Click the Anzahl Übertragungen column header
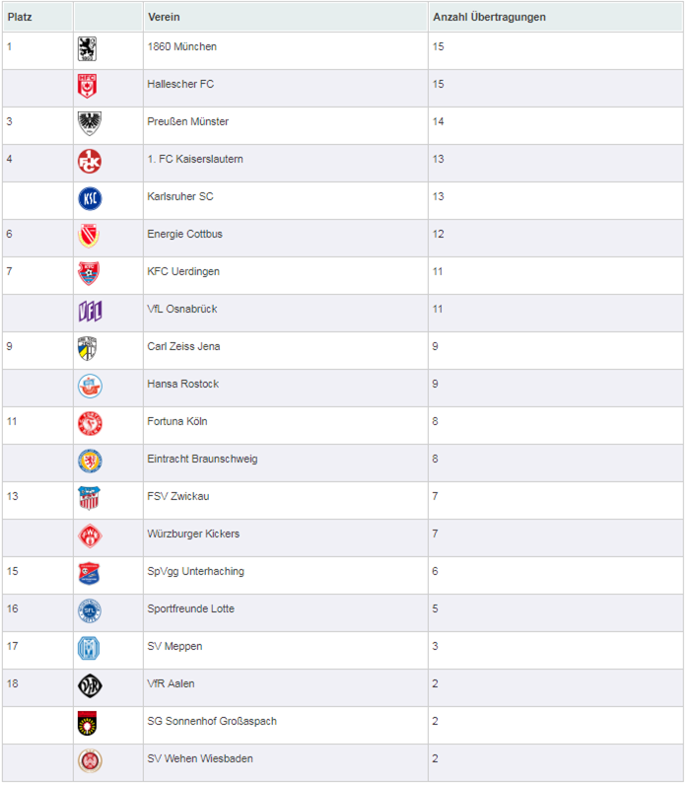This screenshot has width=692, height=785. coord(489,17)
